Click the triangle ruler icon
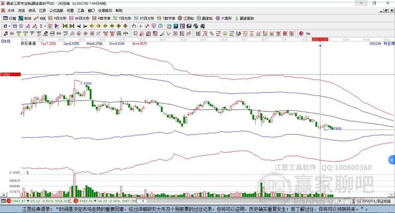 point(72,33)
